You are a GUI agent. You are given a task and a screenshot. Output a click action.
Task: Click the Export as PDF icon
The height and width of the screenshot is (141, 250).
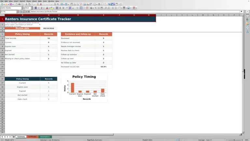pyautogui.click(x=16, y=4)
